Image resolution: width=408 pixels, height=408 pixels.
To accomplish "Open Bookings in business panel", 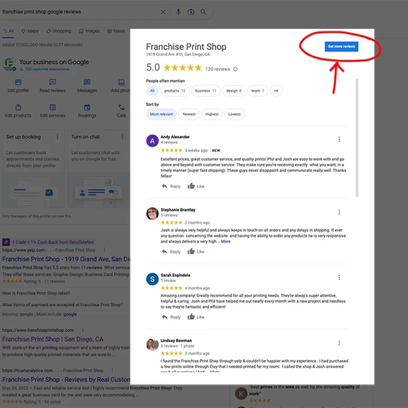I will 87,111.
